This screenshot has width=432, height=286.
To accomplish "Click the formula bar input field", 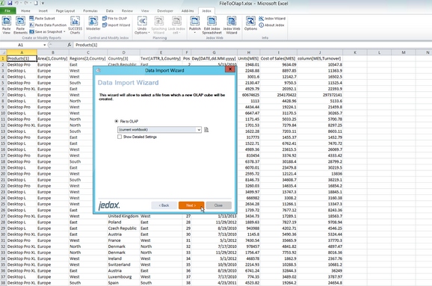I will 252,45.
